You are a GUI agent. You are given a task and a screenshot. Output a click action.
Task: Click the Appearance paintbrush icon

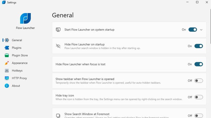7,63
